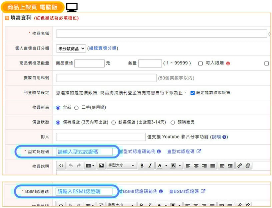Open the text color dropdown arrow
272x208 pixels.
point(167,165)
